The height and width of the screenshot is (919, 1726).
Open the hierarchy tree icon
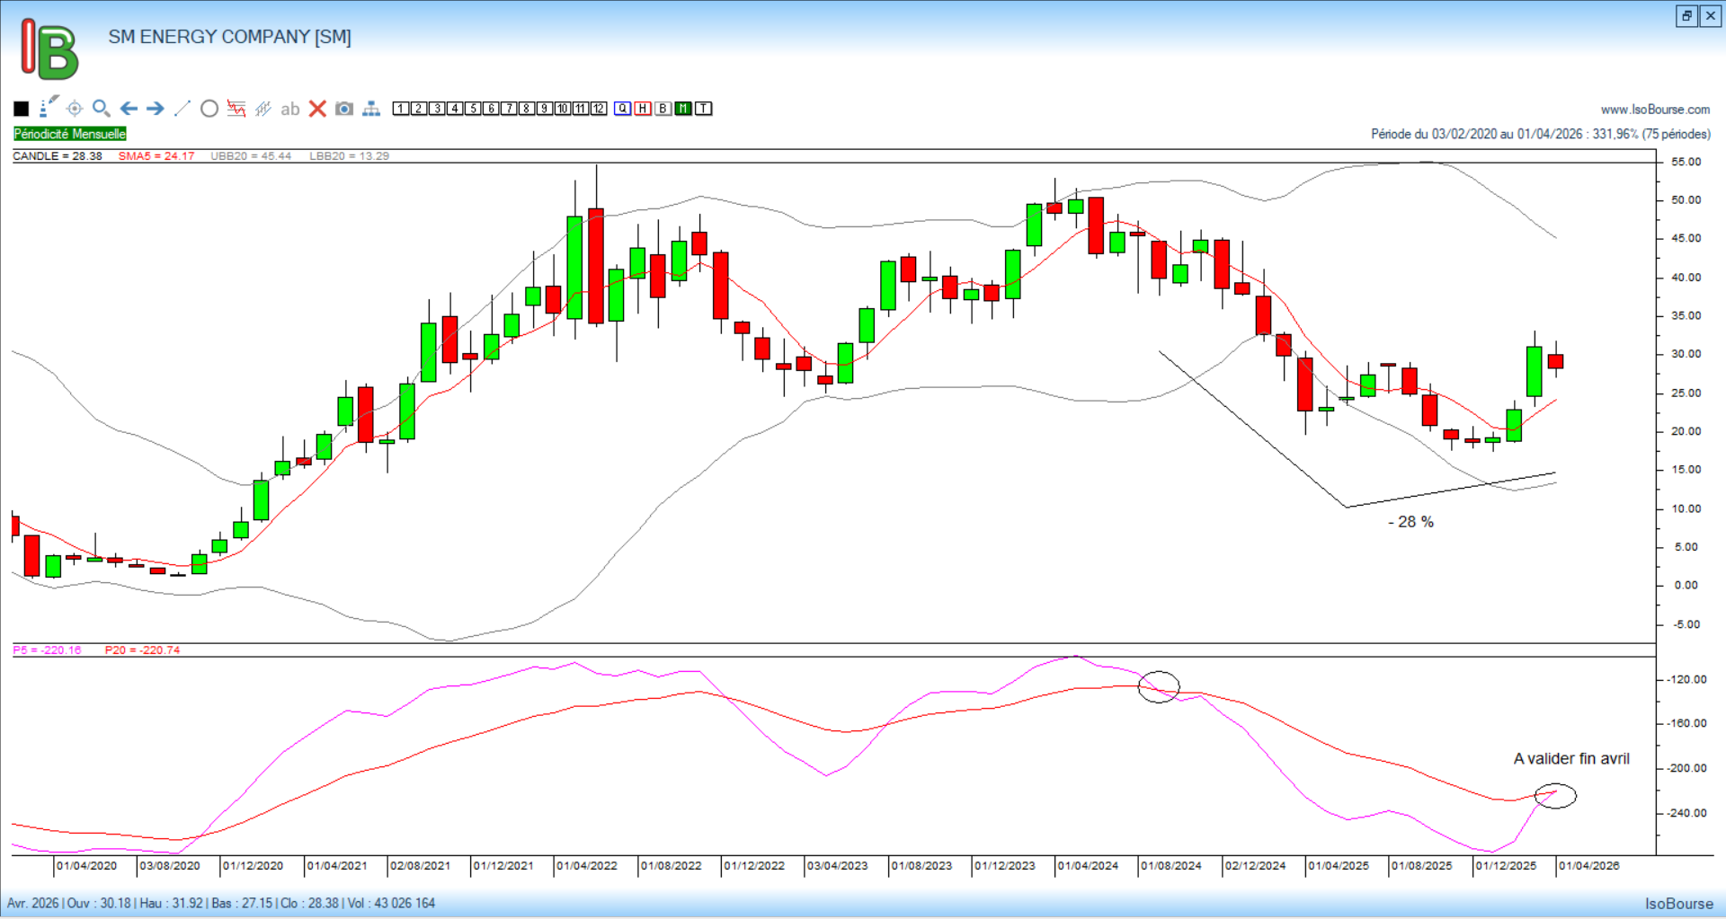pyautogui.click(x=371, y=109)
